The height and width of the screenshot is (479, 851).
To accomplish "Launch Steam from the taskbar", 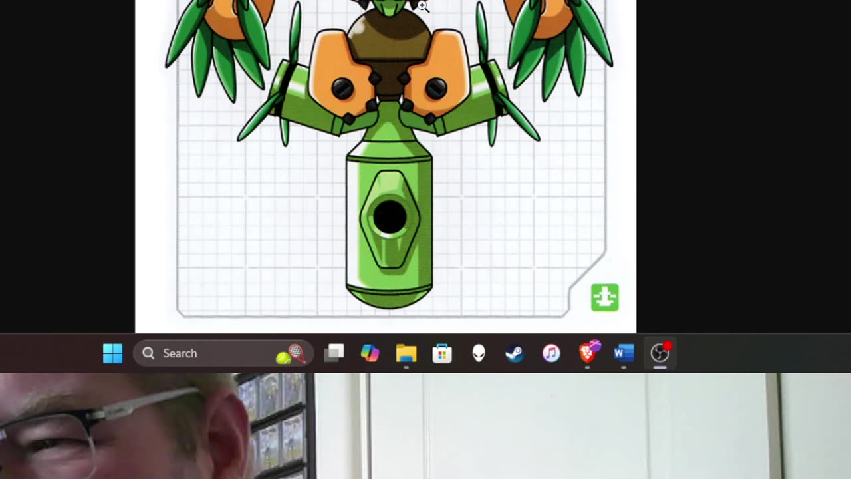I will pyautogui.click(x=515, y=353).
